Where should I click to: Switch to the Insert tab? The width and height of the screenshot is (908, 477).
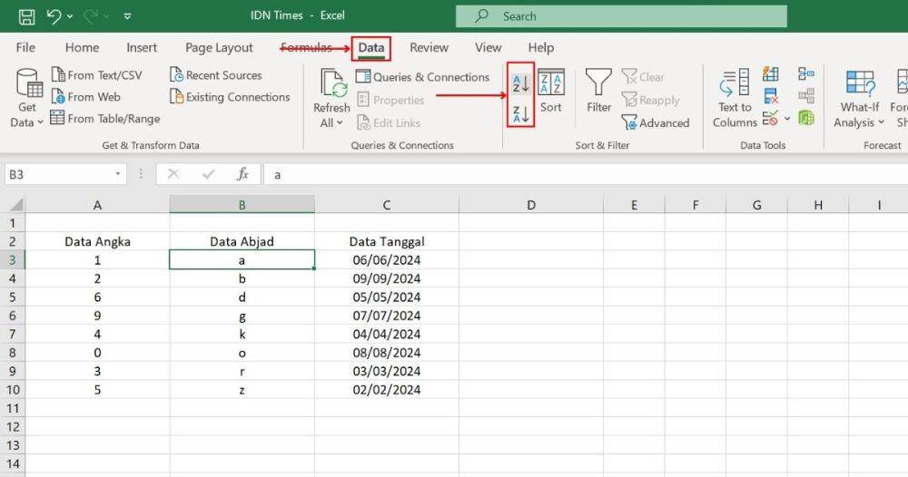click(x=142, y=47)
